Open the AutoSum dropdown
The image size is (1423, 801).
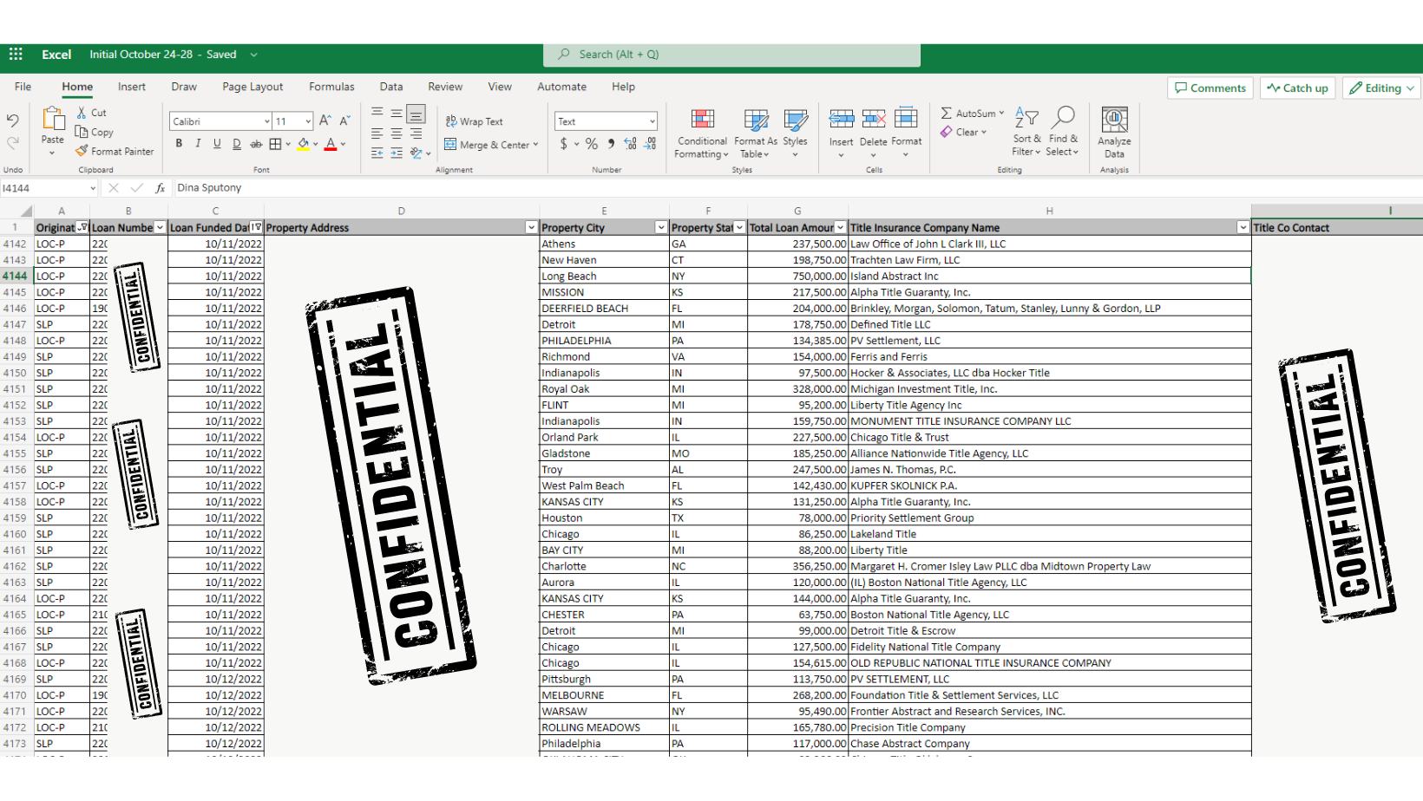coord(1001,114)
